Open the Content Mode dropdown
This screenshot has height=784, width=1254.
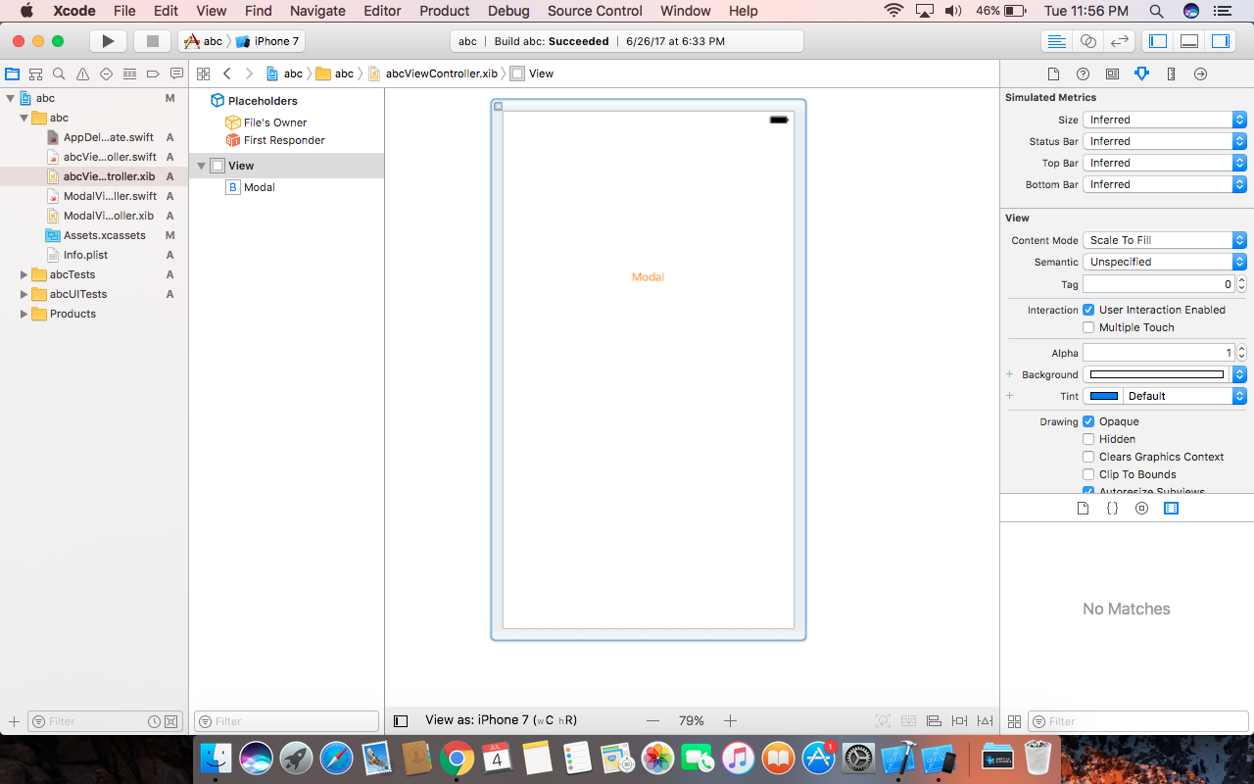[x=1163, y=239]
